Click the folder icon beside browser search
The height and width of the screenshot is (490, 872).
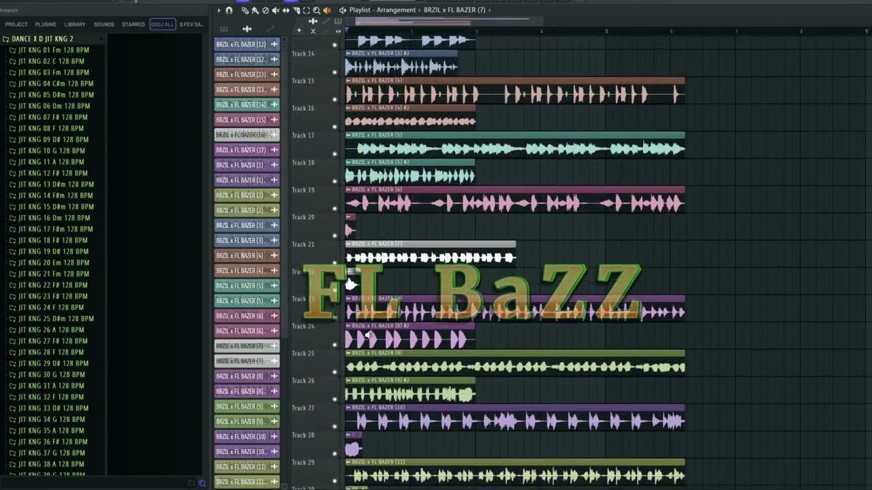pyautogui.click(x=191, y=483)
